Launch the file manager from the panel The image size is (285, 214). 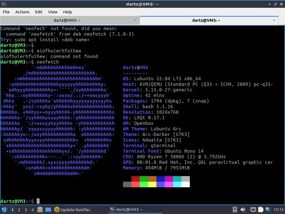tap(40, 210)
